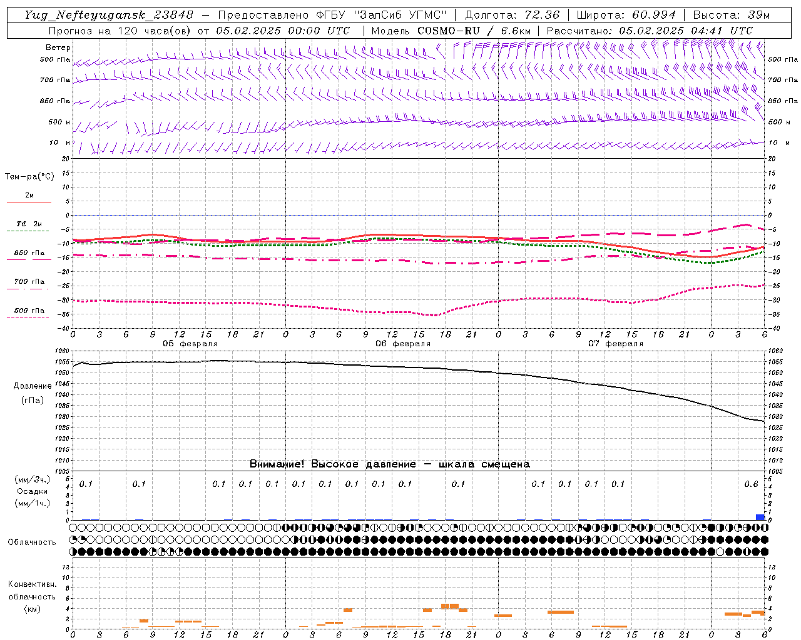Click the 'Конвективн.' convective label
The height and width of the screenshot is (640, 801).
coord(33,584)
